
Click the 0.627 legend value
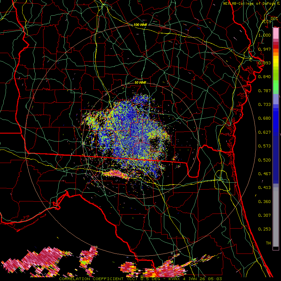coord(264,132)
